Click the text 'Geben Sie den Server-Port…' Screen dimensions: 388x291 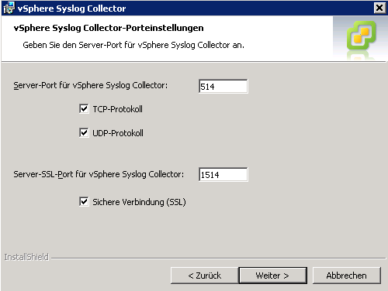133,45
